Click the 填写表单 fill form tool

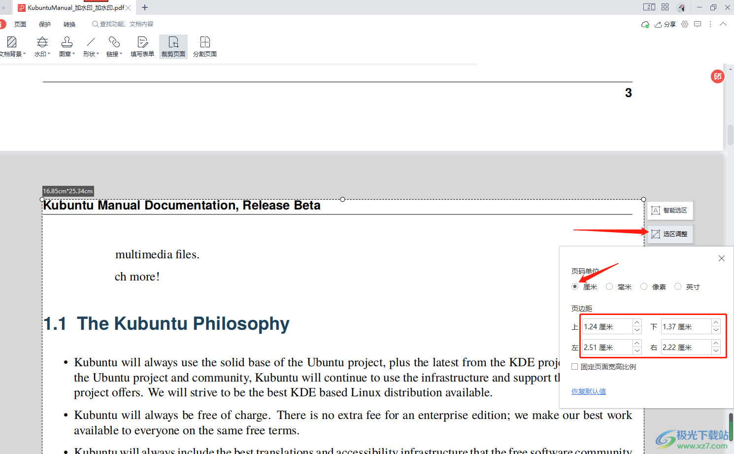[x=142, y=47]
